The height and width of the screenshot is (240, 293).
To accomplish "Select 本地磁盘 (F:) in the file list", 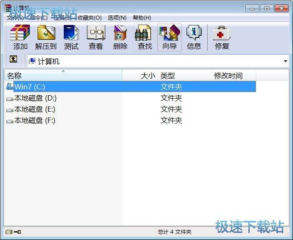I will [x=35, y=120].
